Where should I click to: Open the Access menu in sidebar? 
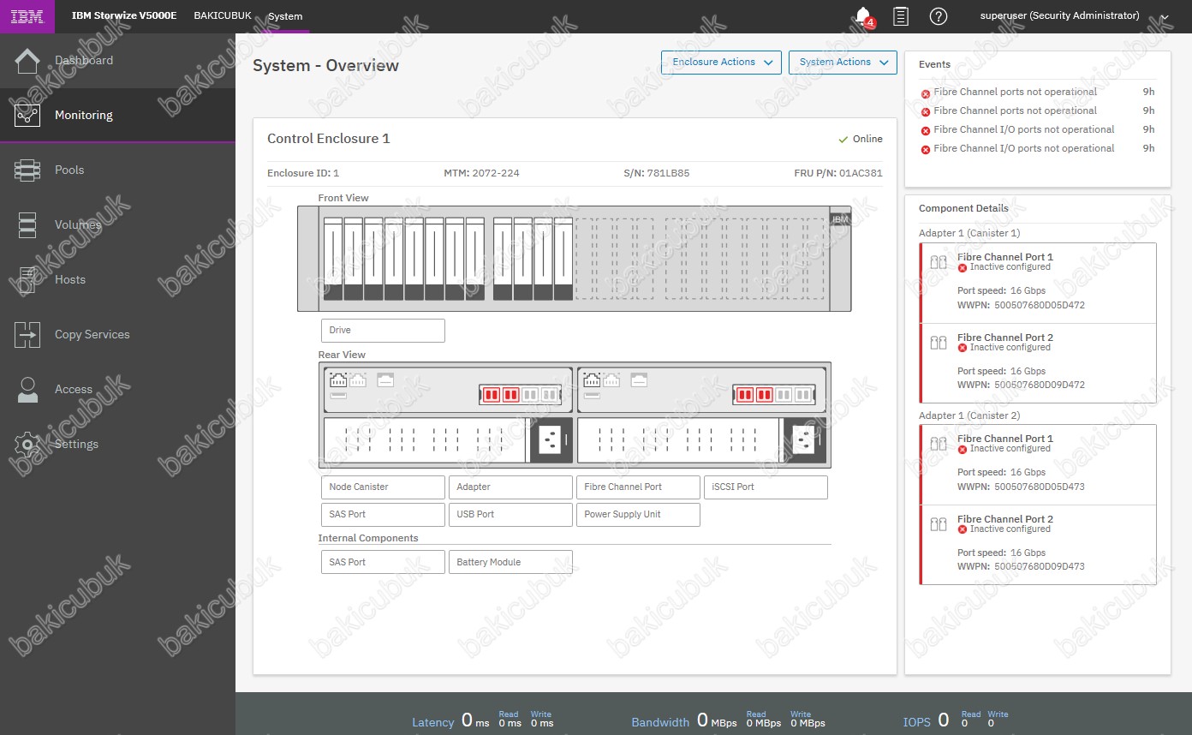pos(117,389)
